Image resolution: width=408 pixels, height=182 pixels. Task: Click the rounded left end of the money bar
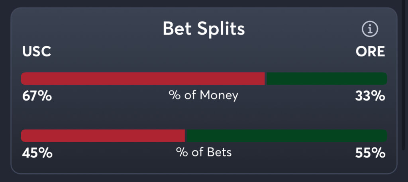tap(24, 79)
